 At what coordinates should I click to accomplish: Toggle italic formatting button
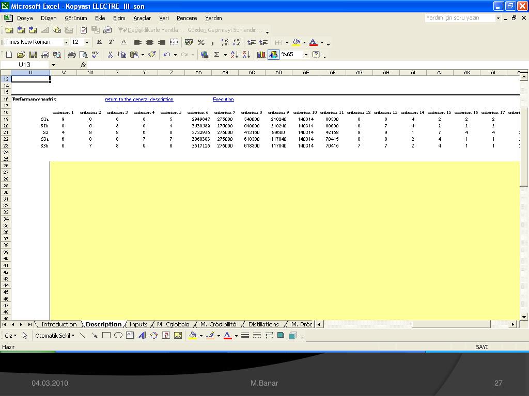pos(111,42)
